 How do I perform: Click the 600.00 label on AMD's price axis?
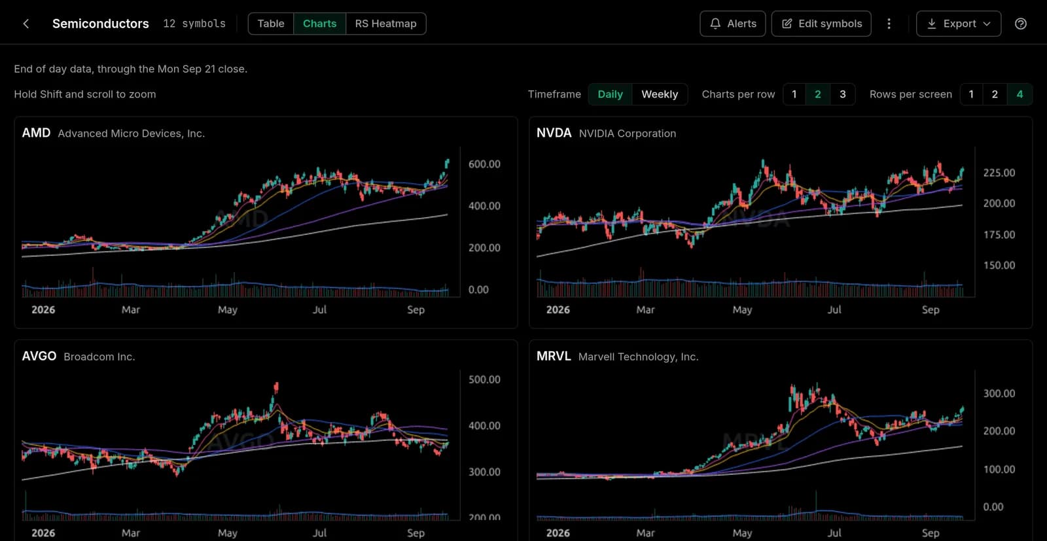coord(484,164)
